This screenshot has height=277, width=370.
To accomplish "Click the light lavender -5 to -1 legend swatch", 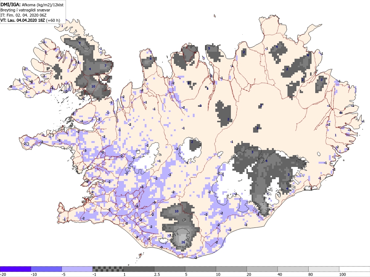I will (77, 269).
